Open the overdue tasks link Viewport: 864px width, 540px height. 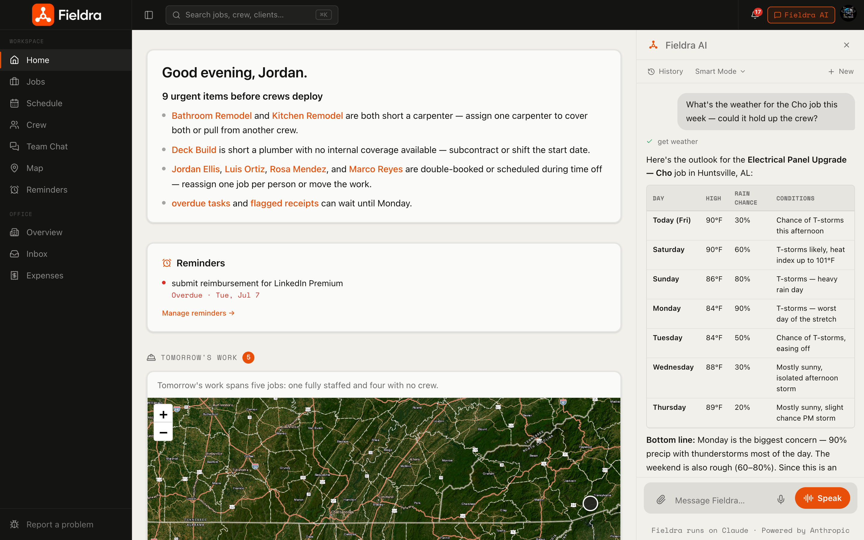pyautogui.click(x=201, y=203)
